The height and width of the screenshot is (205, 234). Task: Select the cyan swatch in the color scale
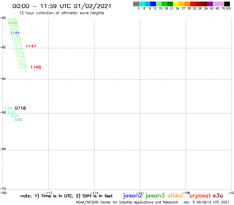tap(142, 4)
